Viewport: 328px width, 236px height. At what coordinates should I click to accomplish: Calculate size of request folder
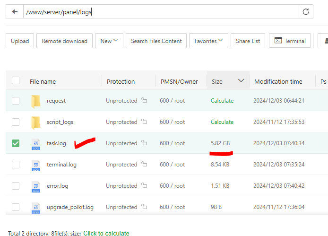[222, 101]
